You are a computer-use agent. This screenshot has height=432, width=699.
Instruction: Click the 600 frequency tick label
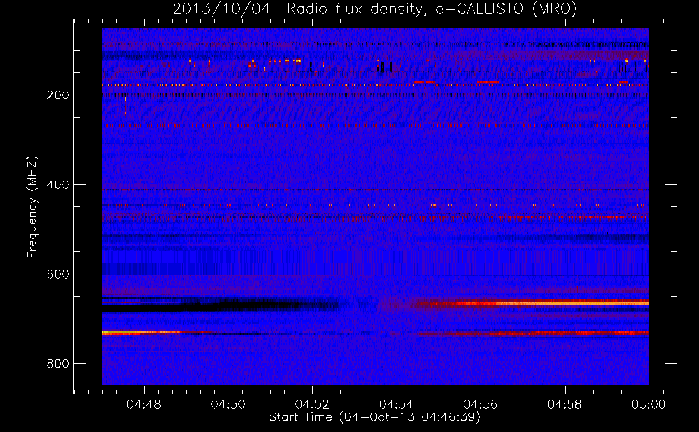pyautogui.click(x=58, y=274)
